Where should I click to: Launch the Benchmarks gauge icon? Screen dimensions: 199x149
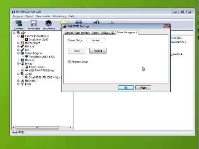[48, 24]
